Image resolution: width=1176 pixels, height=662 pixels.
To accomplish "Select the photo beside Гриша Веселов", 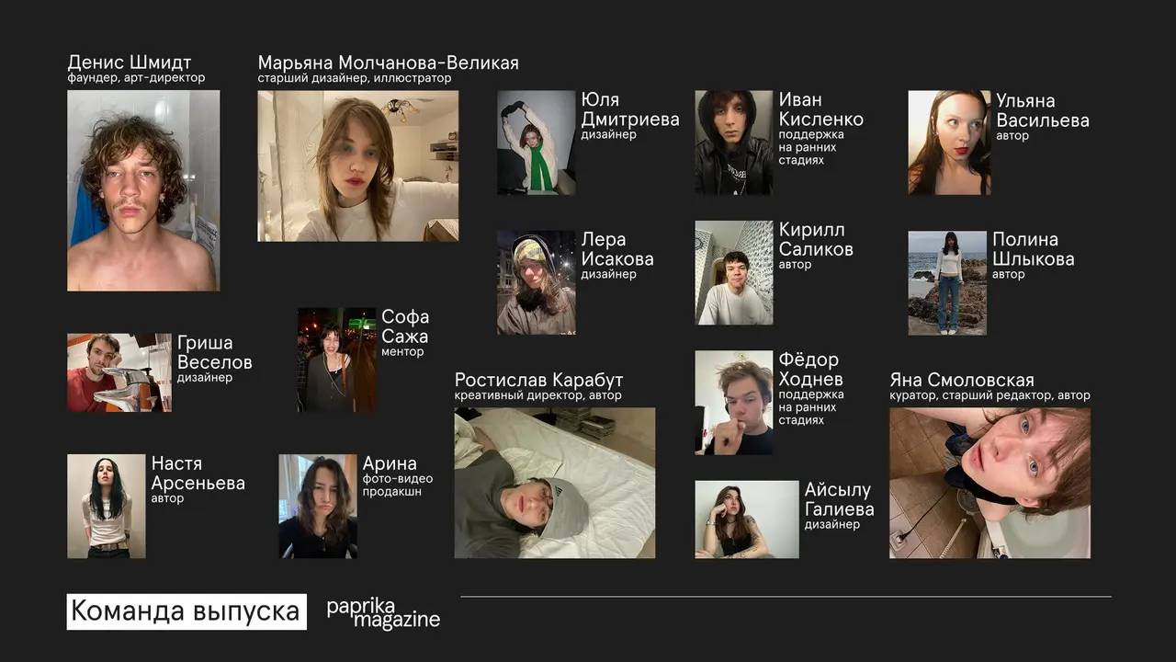I will pyautogui.click(x=119, y=372).
